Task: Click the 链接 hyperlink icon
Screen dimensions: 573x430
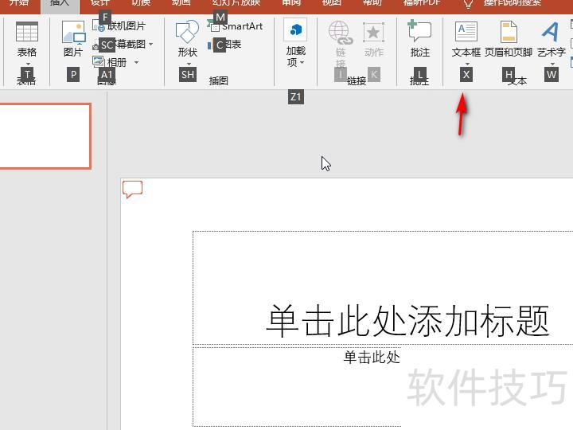Action: tap(341, 31)
